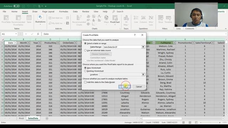This screenshot has height=128, width=228.
Task: Open the PromotionKey column filter dropdown
Action: point(193,43)
